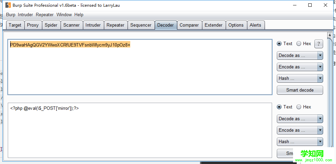Switch to the Target tab
The image size is (336, 164).
(15, 25)
